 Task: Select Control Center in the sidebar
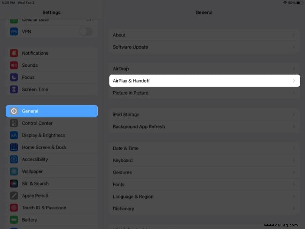[51, 123]
